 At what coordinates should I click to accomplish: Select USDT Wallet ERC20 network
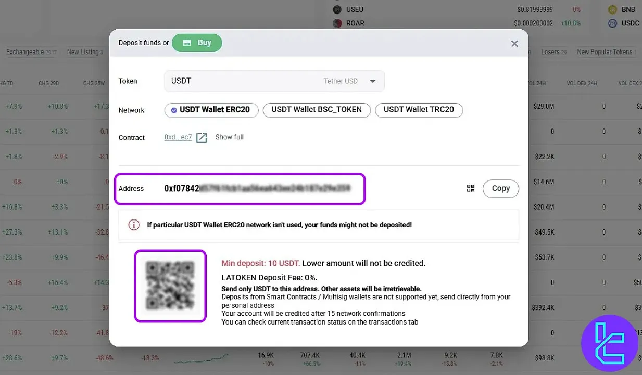[x=211, y=110]
